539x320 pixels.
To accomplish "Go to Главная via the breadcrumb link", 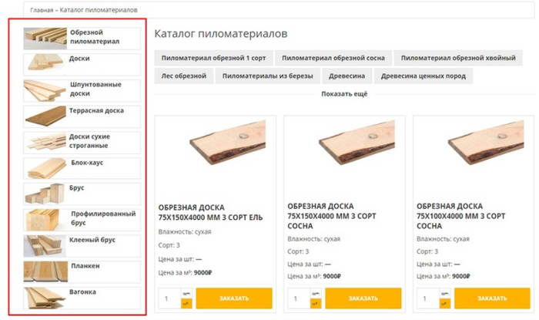I will 42,11.
